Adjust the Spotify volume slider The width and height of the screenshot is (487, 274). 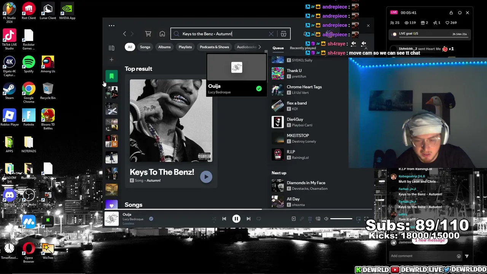pos(341,219)
